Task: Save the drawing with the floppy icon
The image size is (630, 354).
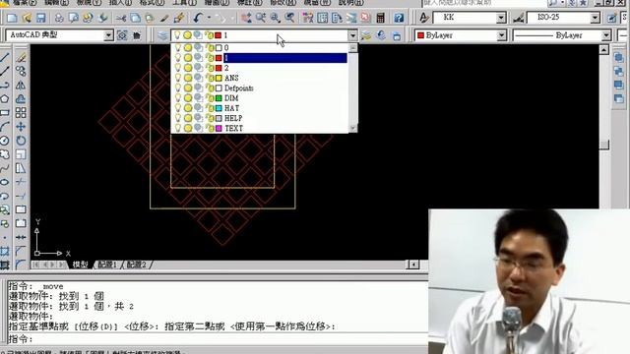Action: coord(41,18)
